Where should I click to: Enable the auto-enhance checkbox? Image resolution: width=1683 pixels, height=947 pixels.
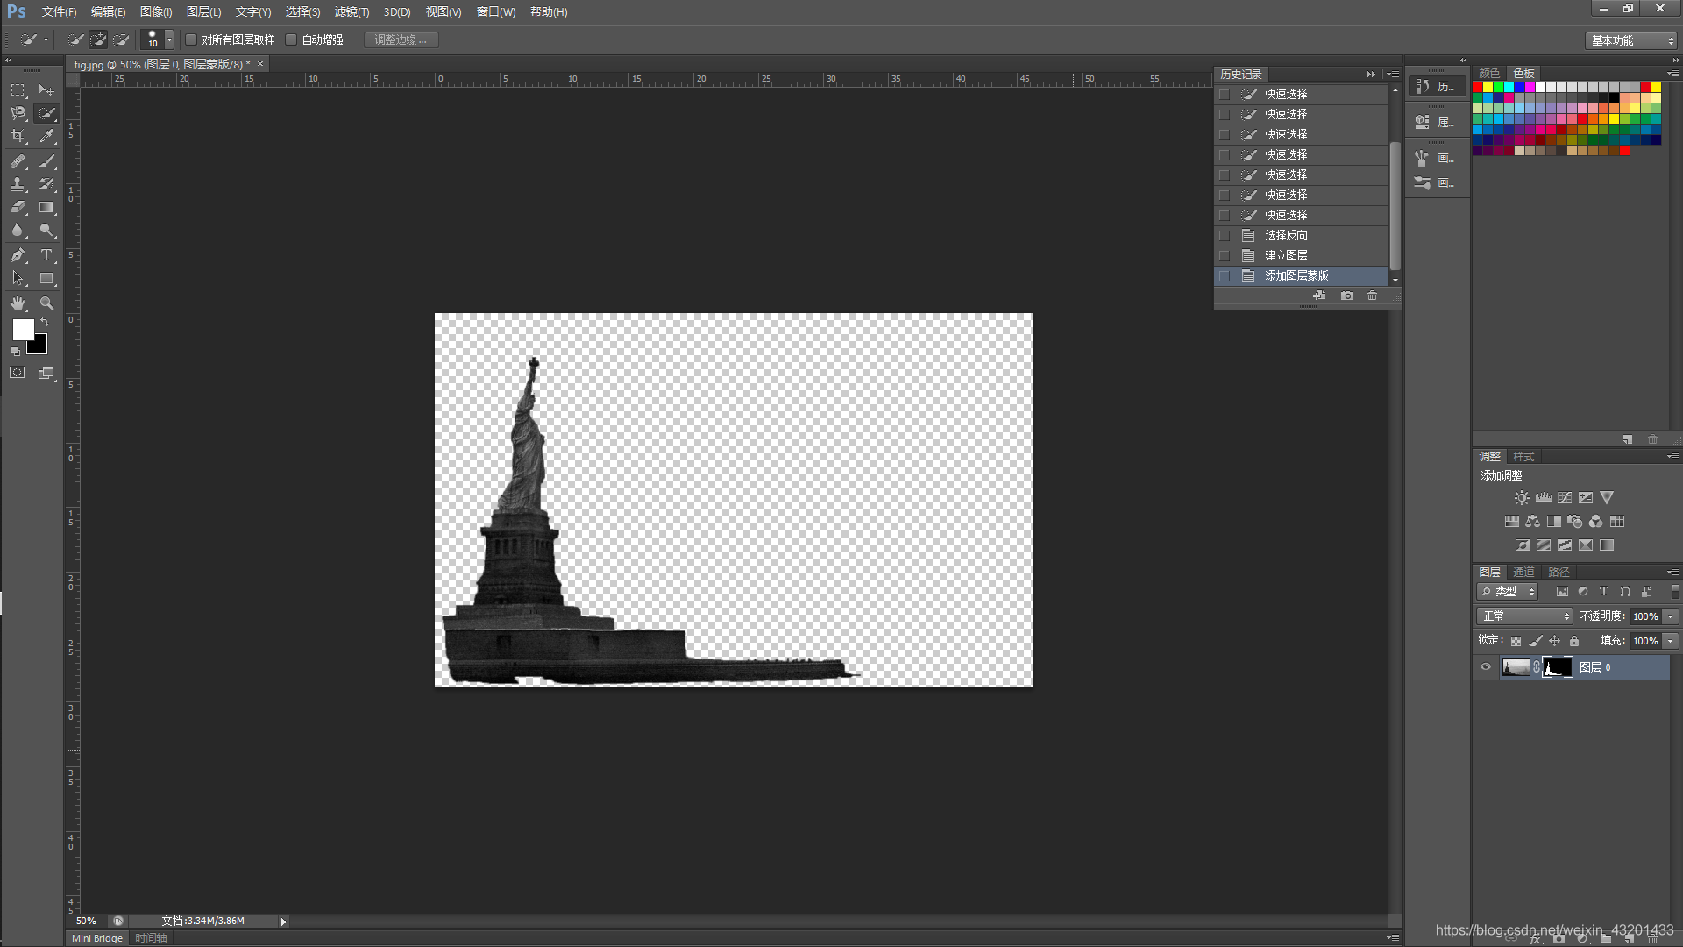[x=292, y=39]
